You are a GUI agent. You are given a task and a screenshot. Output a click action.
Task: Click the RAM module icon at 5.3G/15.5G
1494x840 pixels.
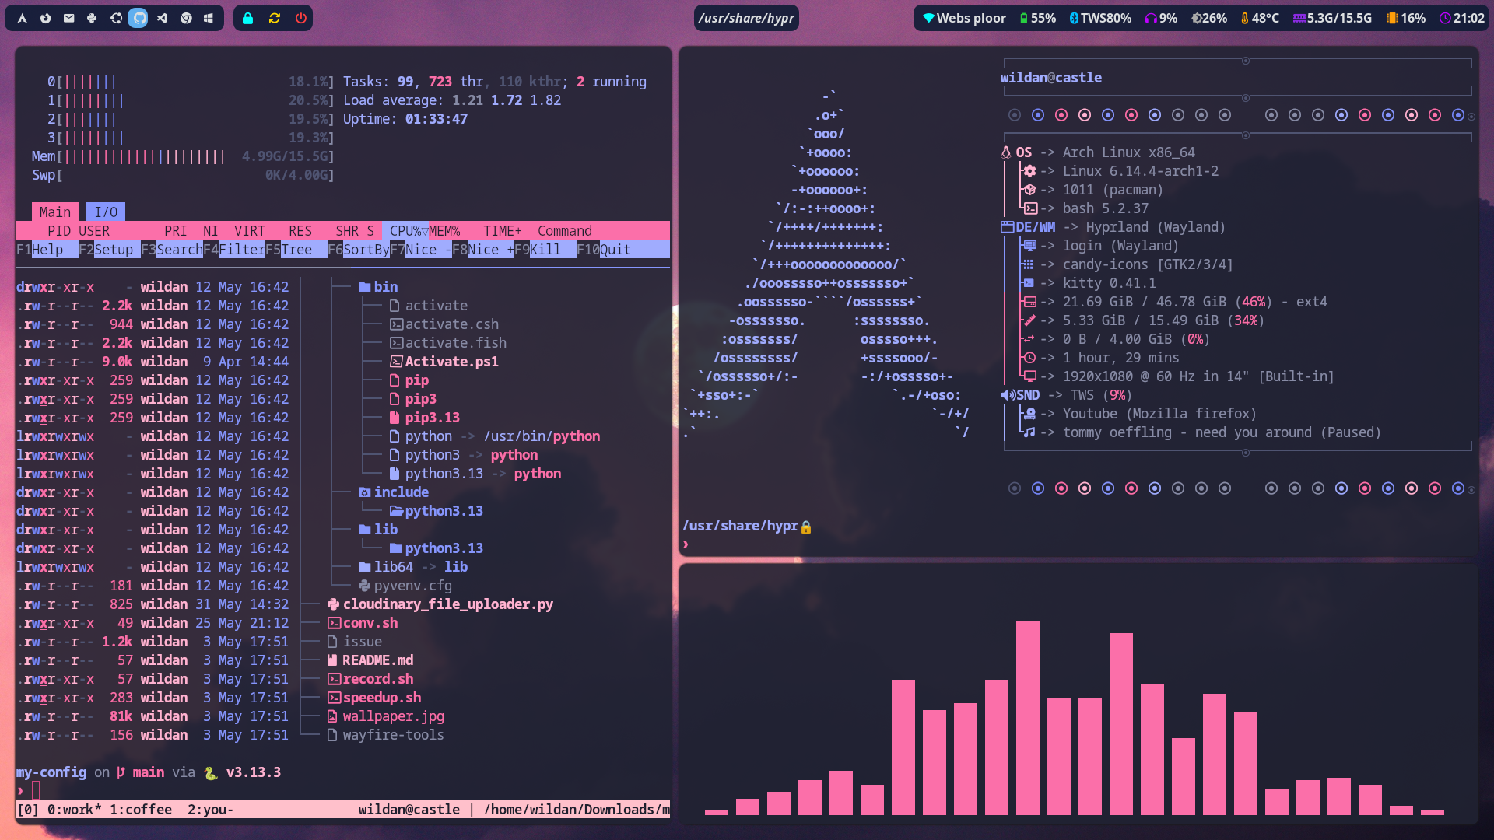pos(1299,18)
